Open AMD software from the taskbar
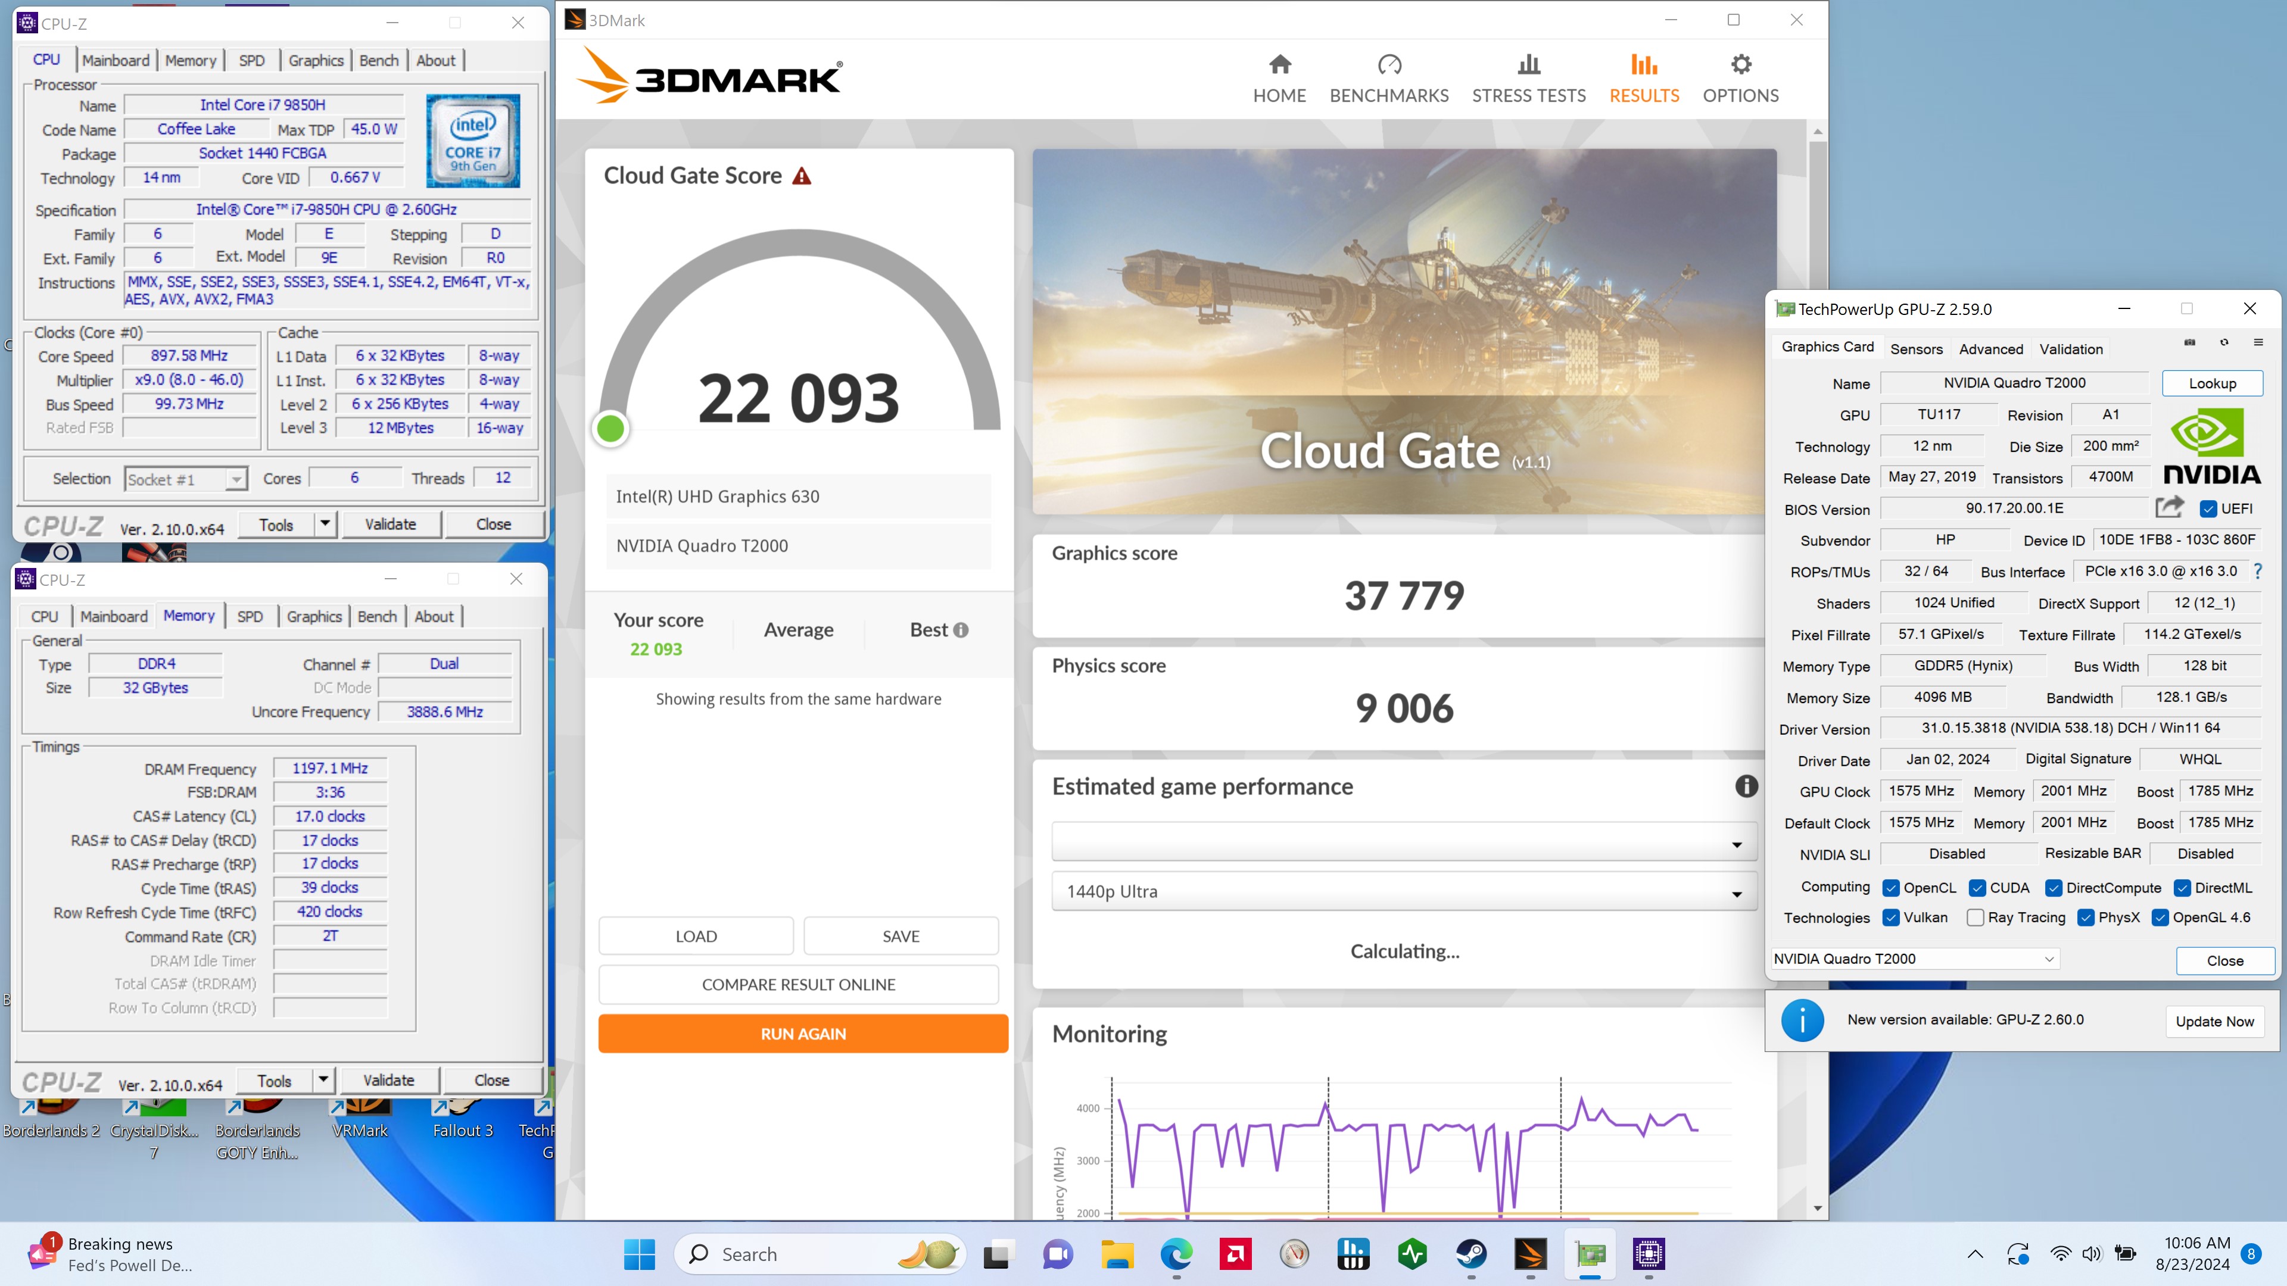This screenshot has width=2287, height=1286. click(x=1235, y=1254)
